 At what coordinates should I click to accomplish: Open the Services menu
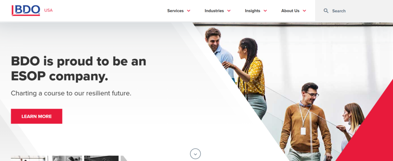(x=175, y=11)
